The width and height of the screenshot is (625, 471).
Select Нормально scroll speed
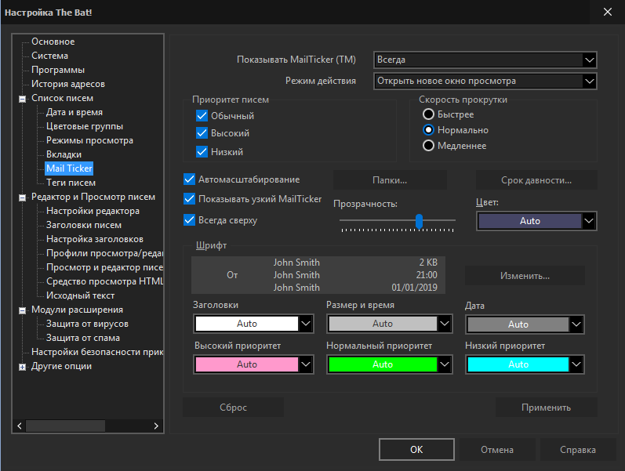pos(428,130)
